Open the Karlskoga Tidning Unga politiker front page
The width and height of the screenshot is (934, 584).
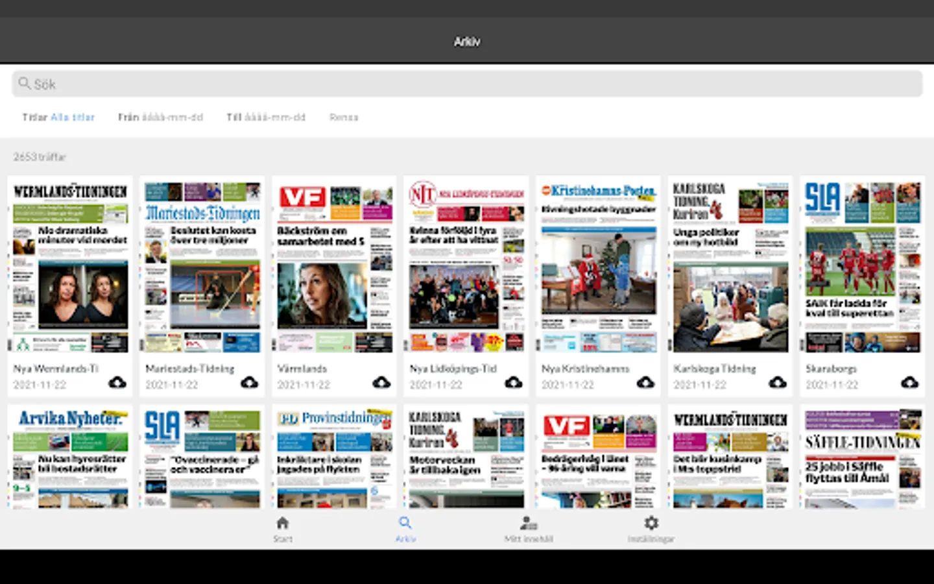tap(730, 267)
